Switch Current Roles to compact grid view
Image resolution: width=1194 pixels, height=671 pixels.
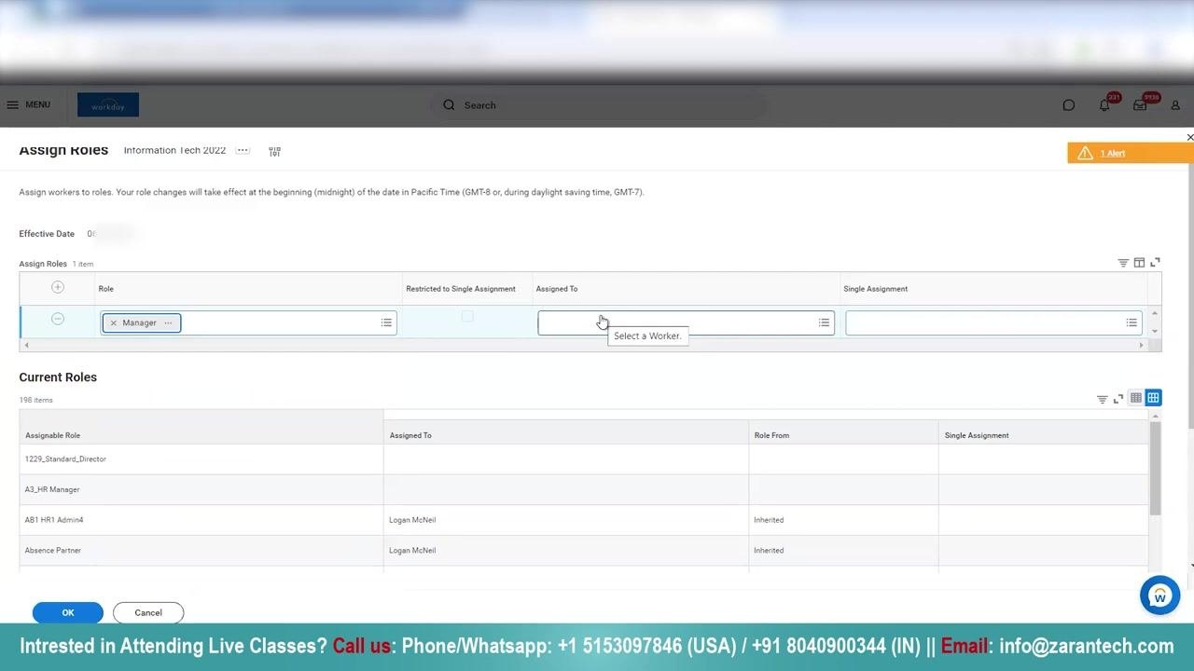click(x=1136, y=398)
